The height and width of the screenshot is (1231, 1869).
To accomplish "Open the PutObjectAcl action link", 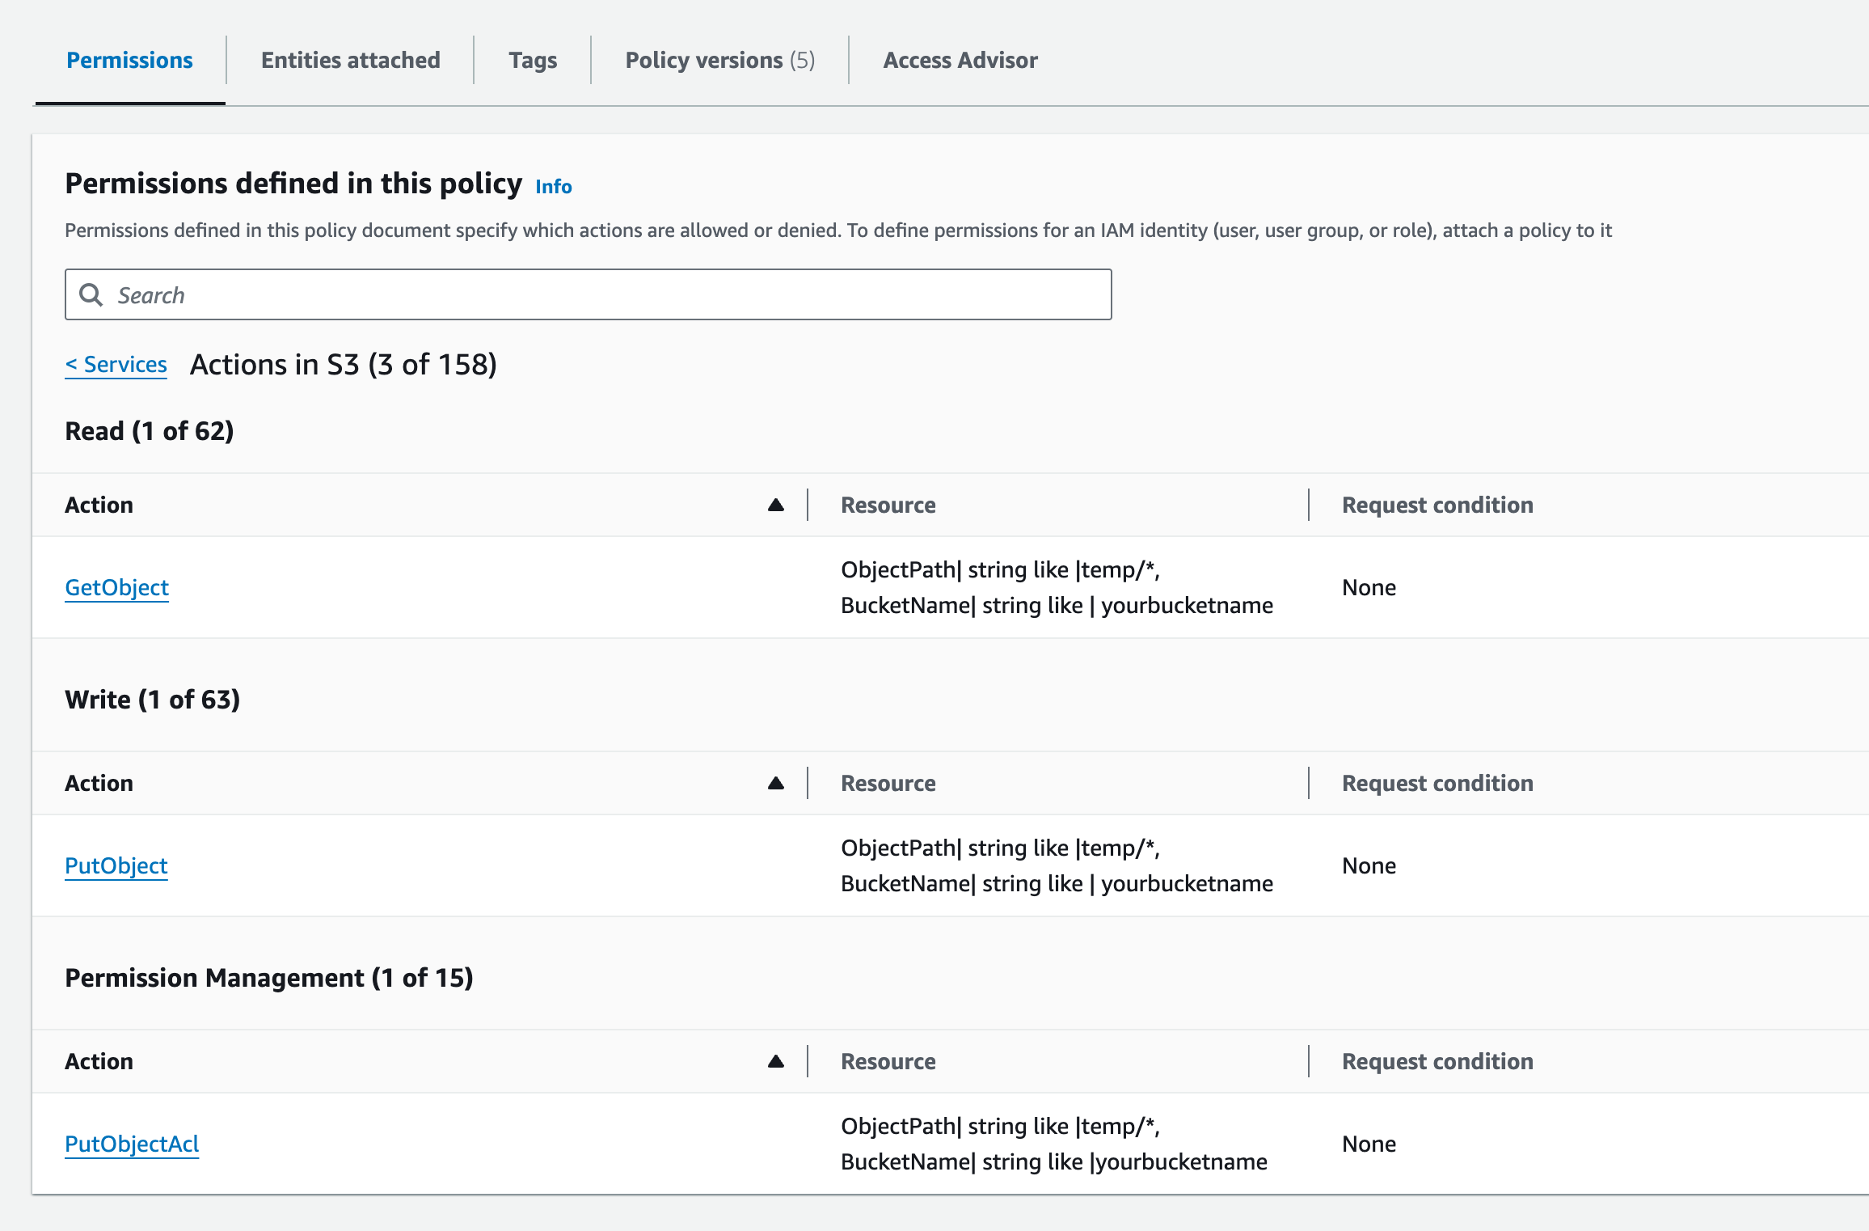I will click(132, 1144).
